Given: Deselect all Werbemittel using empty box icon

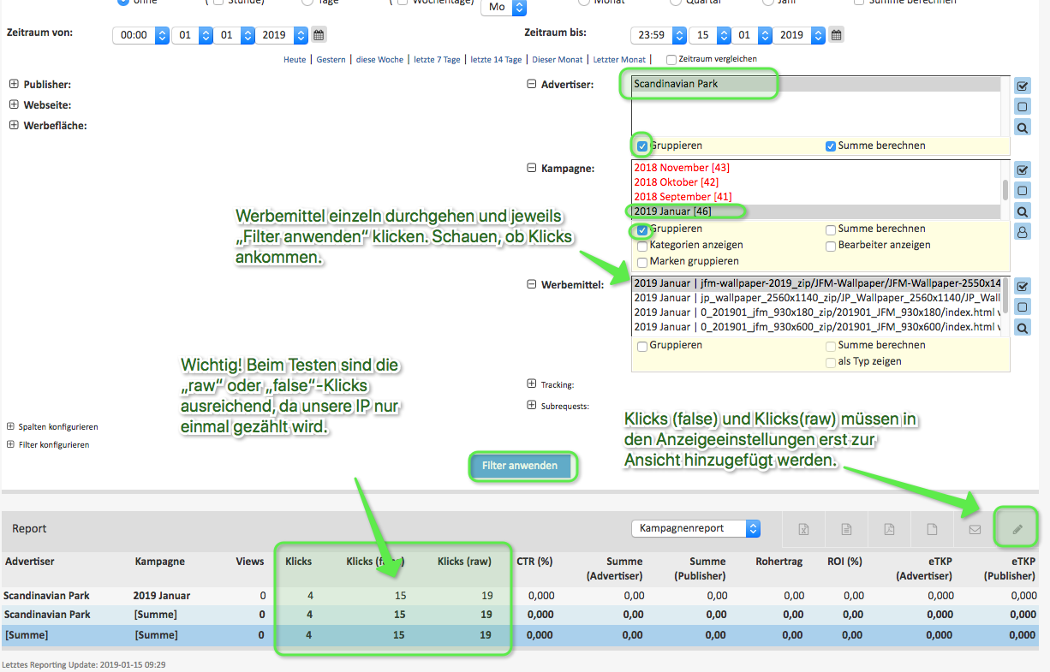Looking at the screenshot, I should click(x=1022, y=306).
